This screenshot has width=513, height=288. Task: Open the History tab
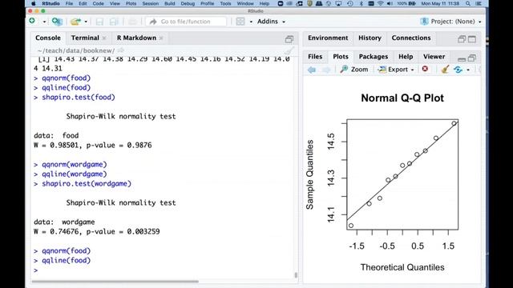coord(370,38)
